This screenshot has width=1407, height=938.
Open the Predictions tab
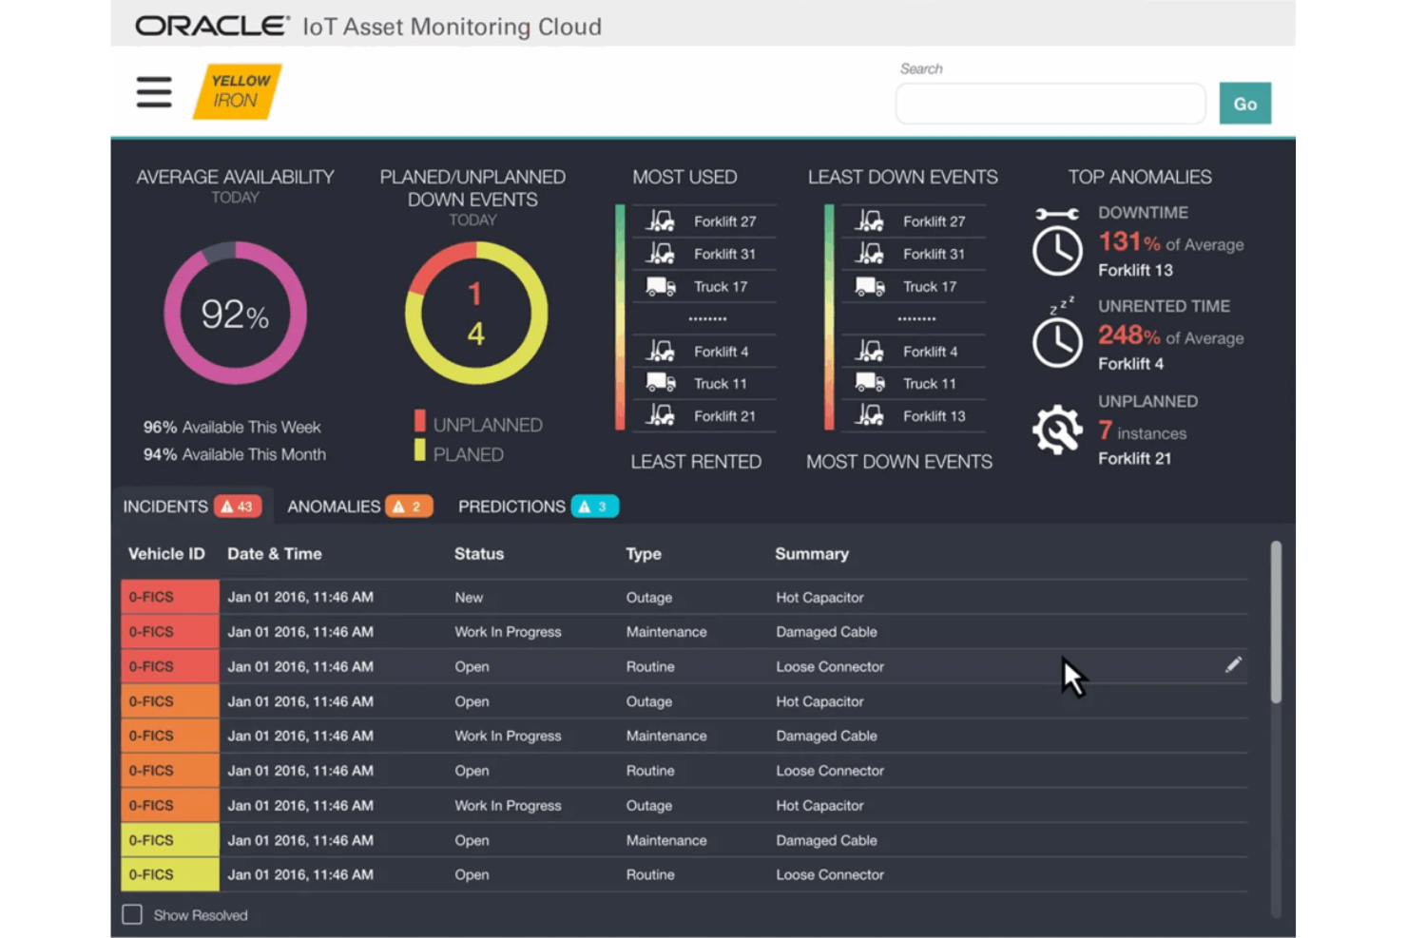[x=511, y=506]
